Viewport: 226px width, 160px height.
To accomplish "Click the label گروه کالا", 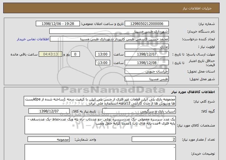I will click(208, 111).
